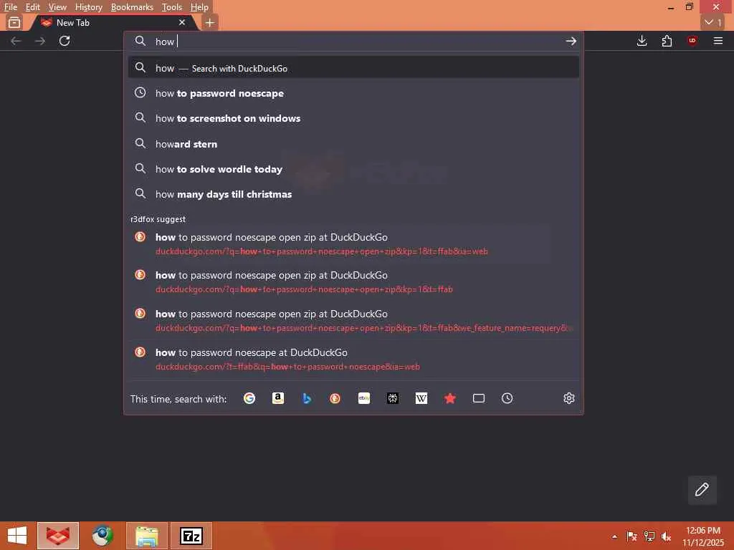The width and height of the screenshot is (734, 550).
Task: Choose 'how — Search with DuckDuckGo' result
Action: [353, 68]
